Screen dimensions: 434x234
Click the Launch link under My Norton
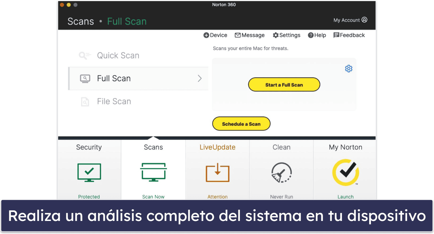[346, 197]
